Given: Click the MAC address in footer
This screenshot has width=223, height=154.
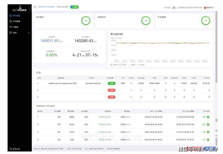Looking at the screenshot, I should pyautogui.click(x=96, y=149).
